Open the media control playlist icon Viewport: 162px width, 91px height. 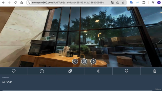[x=153, y=3]
